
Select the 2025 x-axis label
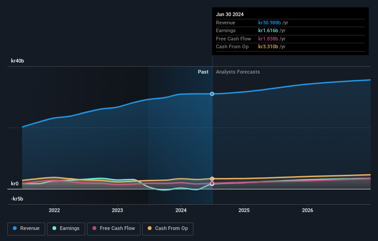(244, 210)
